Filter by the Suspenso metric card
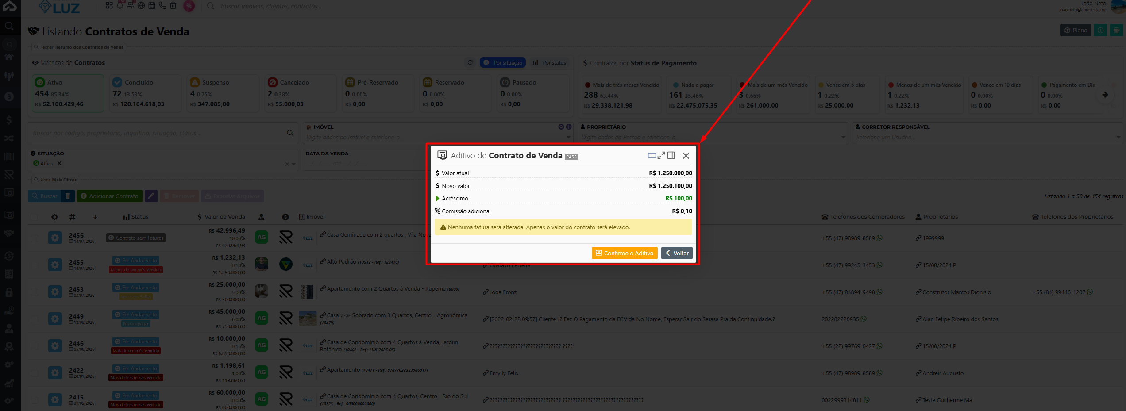The height and width of the screenshot is (411, 1126). click(223, 93)
